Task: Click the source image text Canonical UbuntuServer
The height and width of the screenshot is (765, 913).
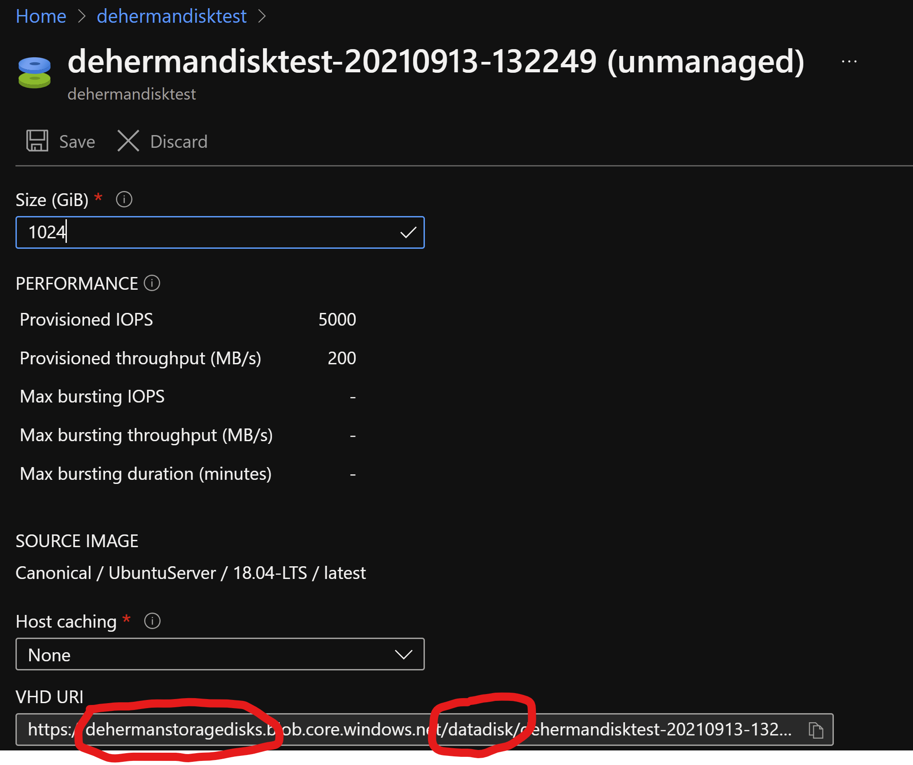Action: [190, 573]
